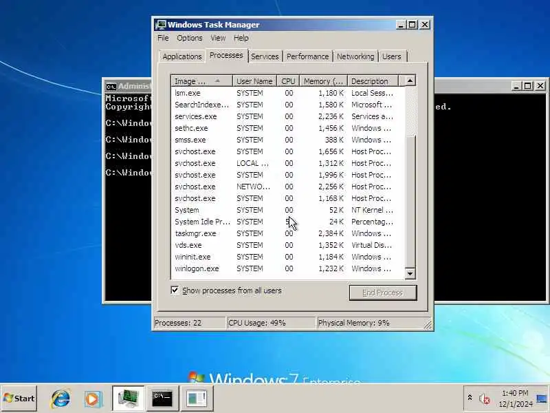Click the process list scroll up arrow
Screen dimensions: 550x413
[410, 81]
